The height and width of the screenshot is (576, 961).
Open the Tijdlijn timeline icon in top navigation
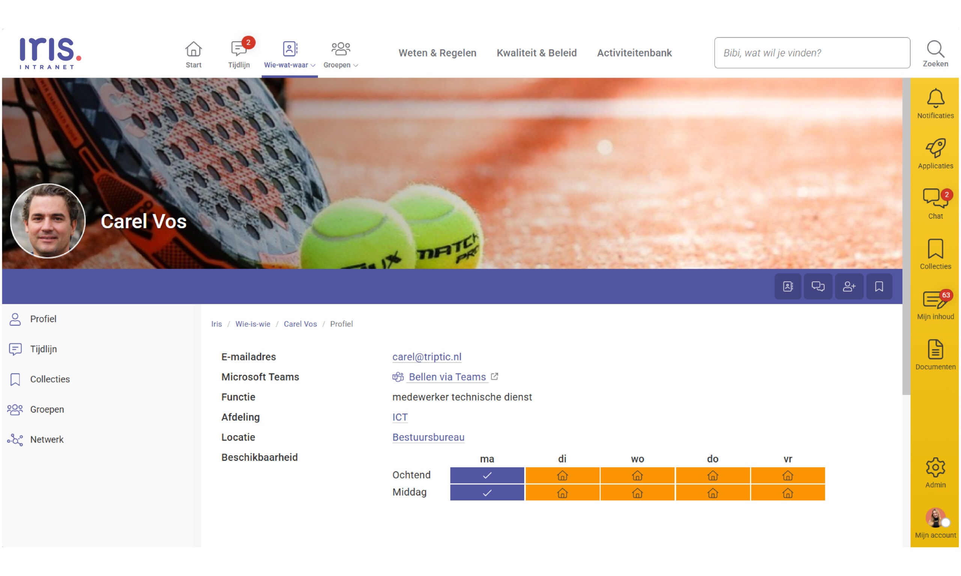[238, 49]
